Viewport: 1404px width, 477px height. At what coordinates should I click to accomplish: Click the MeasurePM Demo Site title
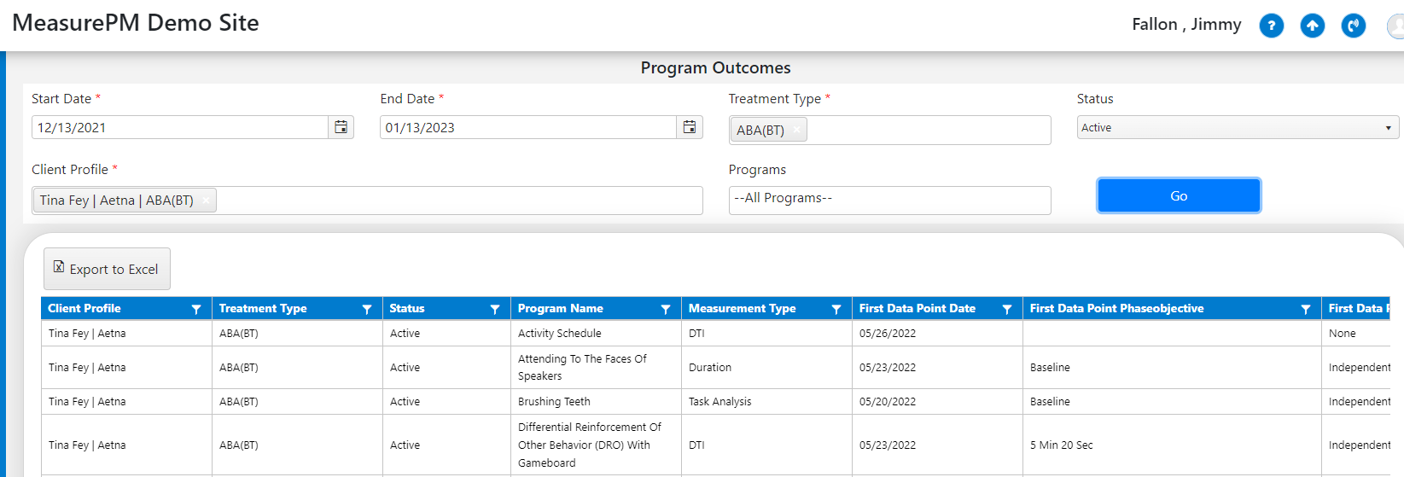coord(136,23)
